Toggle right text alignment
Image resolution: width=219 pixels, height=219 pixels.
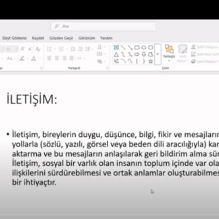[64, 58]
